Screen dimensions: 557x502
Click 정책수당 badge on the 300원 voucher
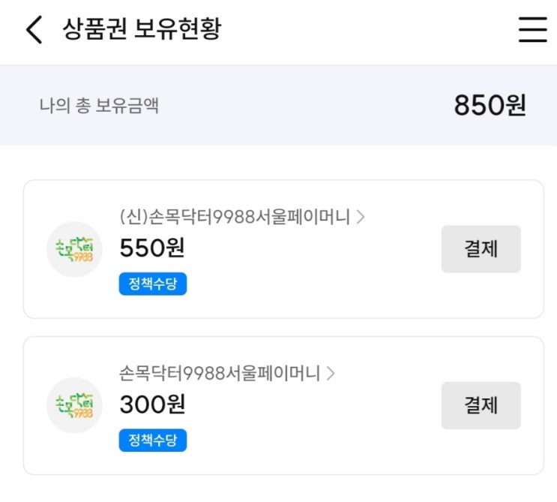[x=152, y=440]
